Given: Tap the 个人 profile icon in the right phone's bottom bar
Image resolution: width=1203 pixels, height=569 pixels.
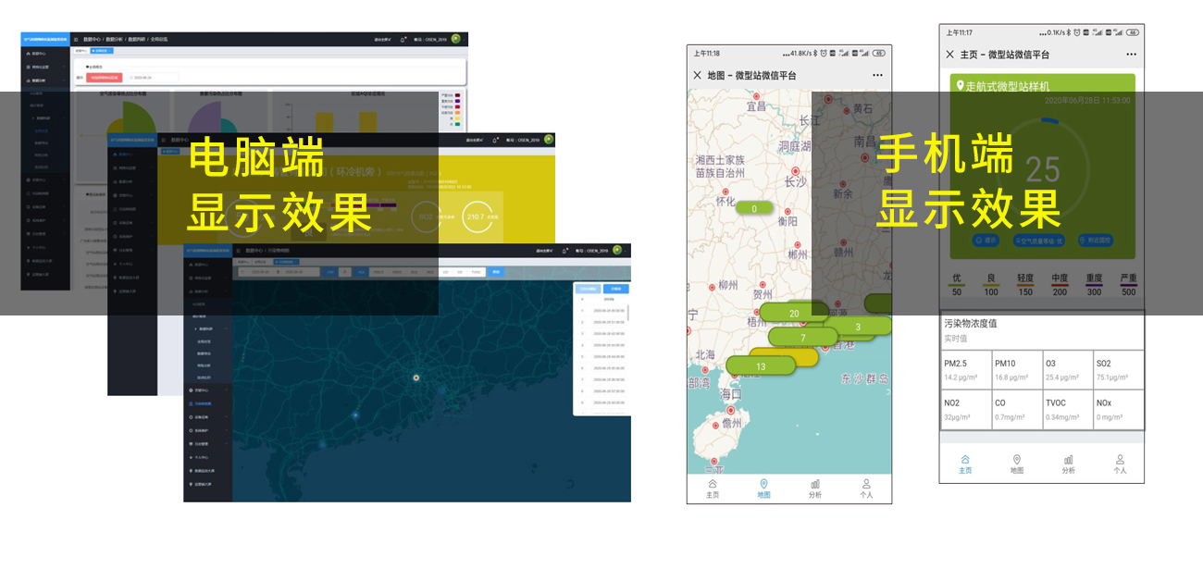Looking at the screenshot, I should pos(1120,464).
